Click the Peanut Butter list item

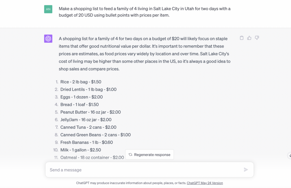click(90, 112)
